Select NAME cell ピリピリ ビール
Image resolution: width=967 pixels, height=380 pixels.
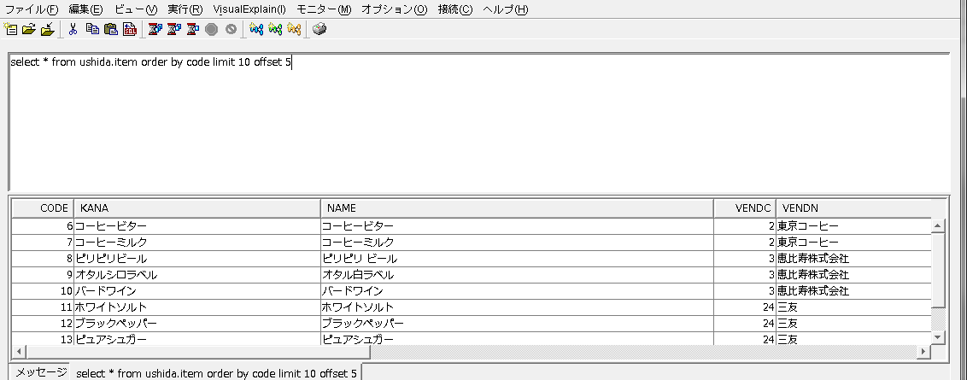517,259
